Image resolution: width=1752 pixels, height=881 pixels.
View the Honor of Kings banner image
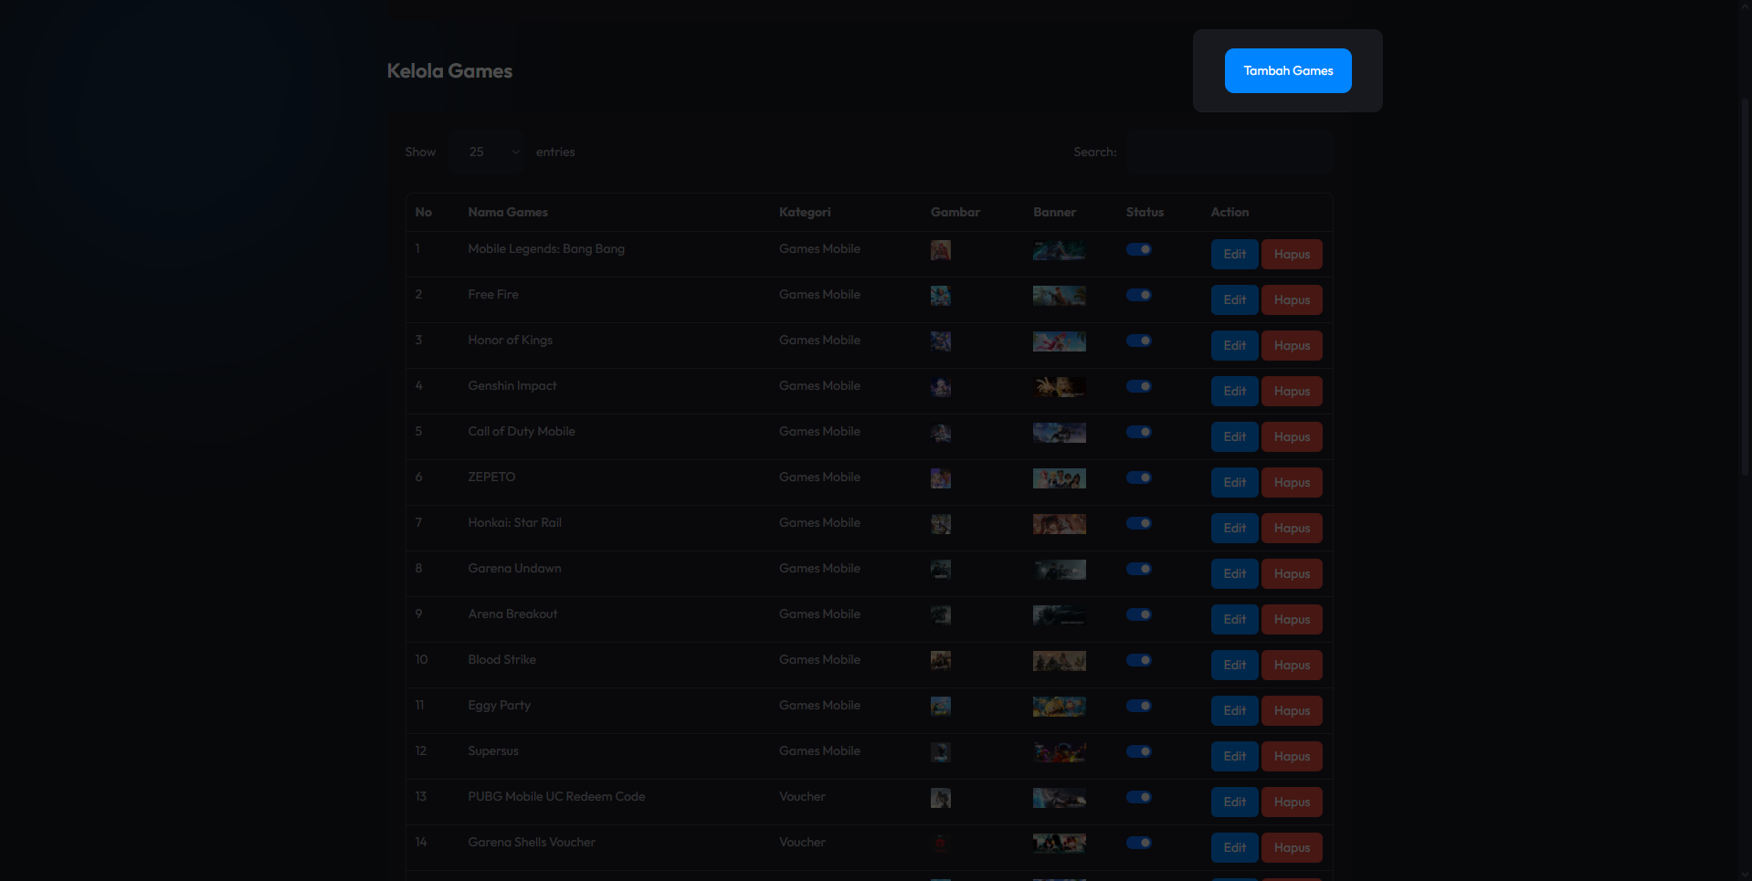tap(1060, 341)
